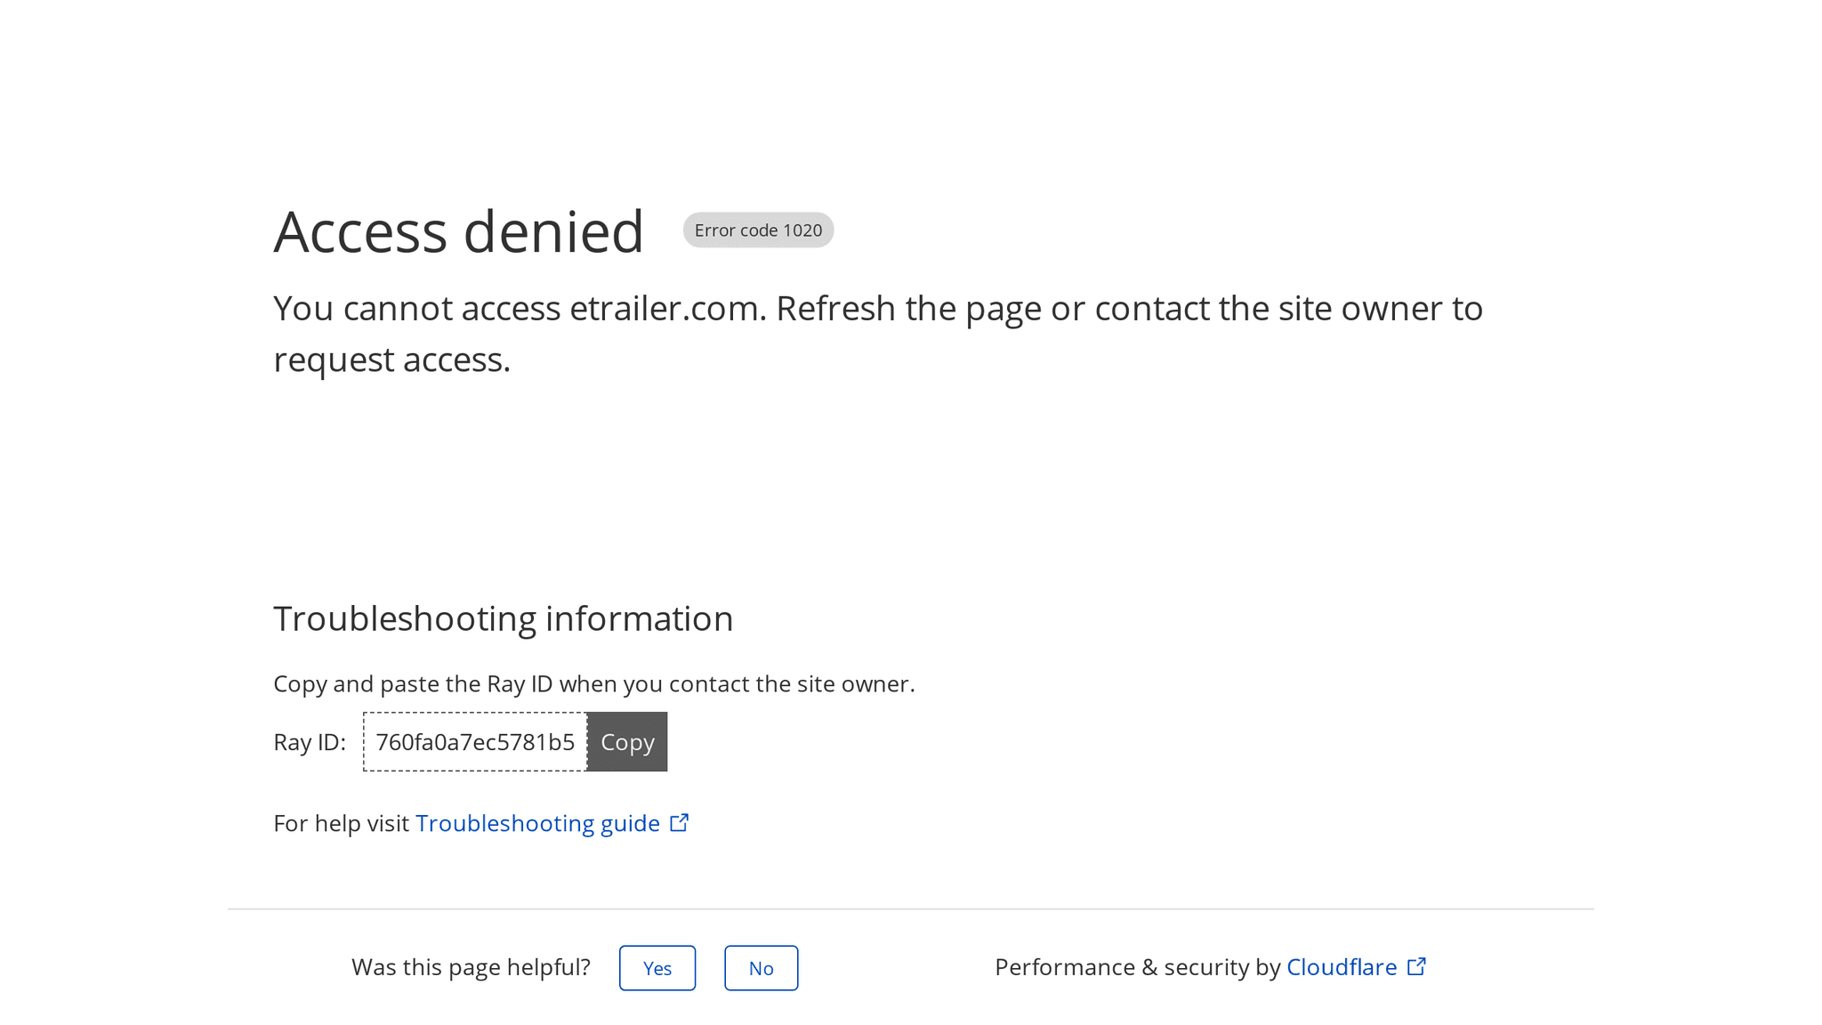Click the word etrailer.com in the message
Image resolution: width=1822 pixels, height=1025 pixels.
pos(666,308)
